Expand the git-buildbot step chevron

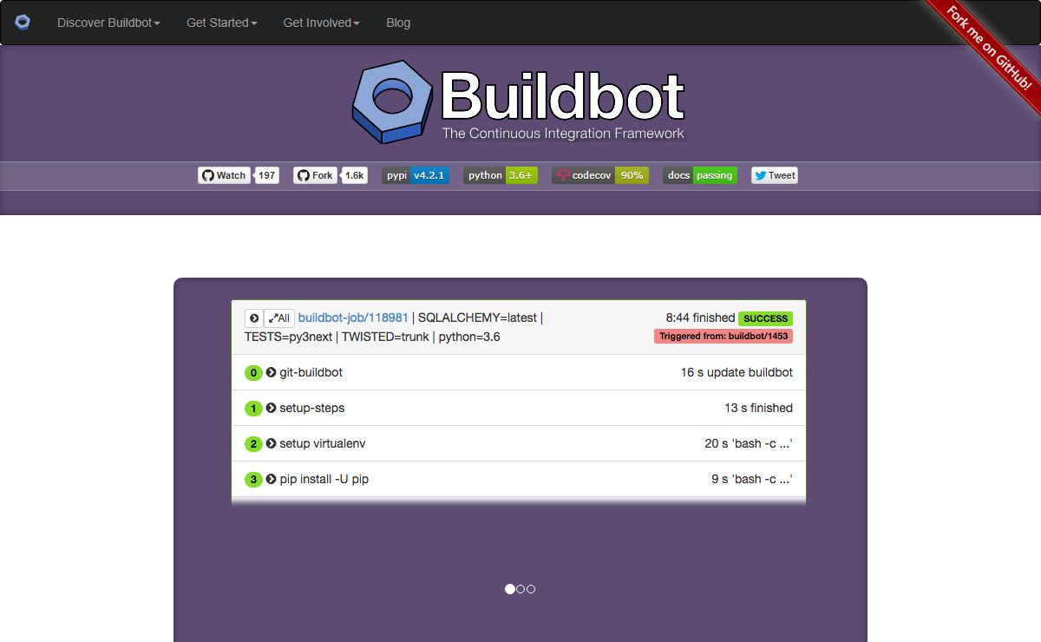[x=269, y=372]
